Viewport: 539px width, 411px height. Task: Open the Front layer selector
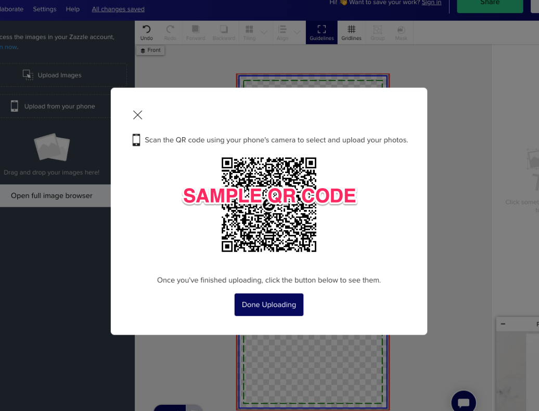point(150,50)
